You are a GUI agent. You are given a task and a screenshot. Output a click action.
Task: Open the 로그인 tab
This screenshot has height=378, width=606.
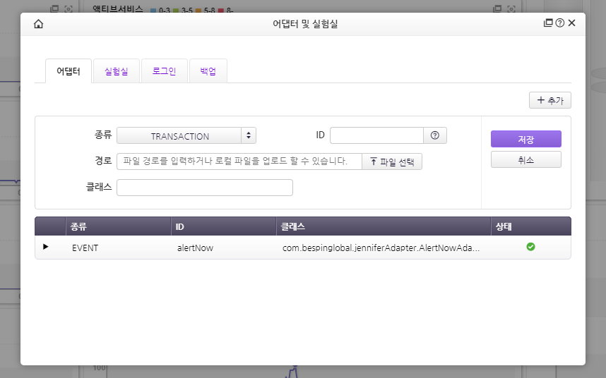click(x=164, y=71)
